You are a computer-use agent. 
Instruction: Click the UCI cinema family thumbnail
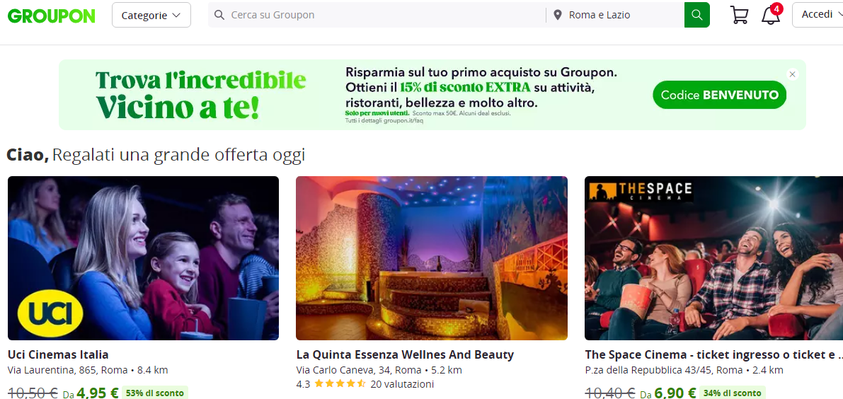(143, 258)
